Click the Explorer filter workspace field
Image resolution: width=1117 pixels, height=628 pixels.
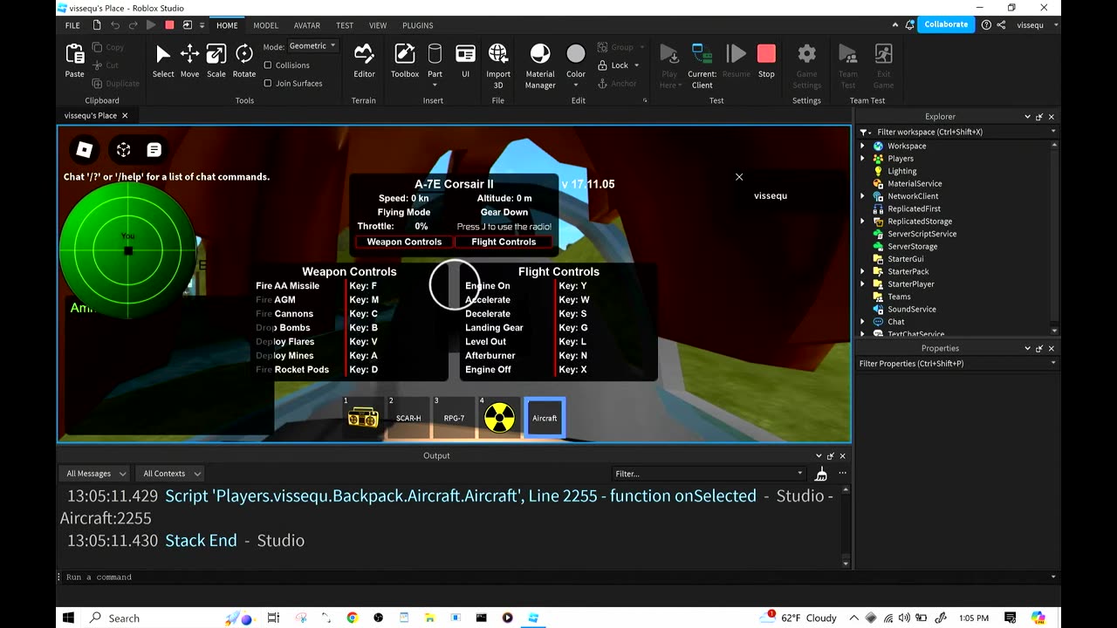(958, 132)
